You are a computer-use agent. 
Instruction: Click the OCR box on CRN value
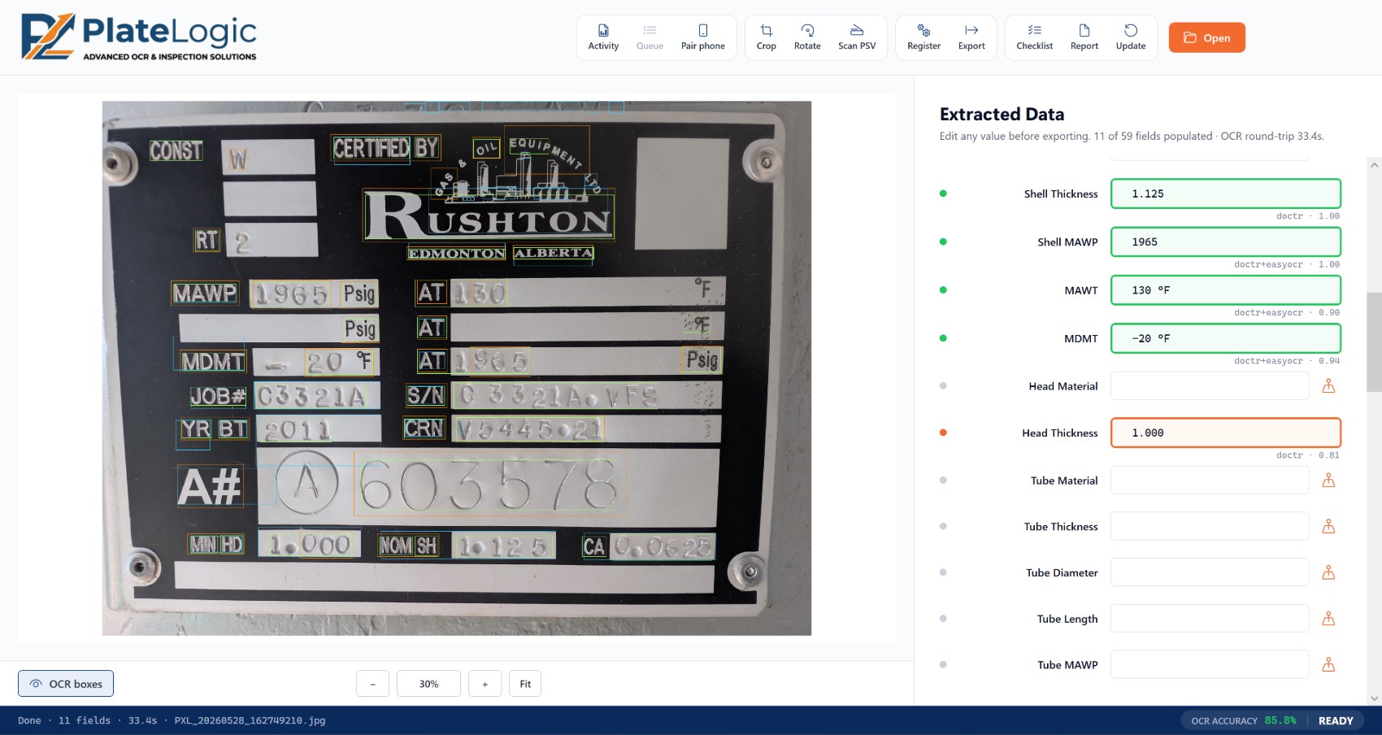point(528,429)
